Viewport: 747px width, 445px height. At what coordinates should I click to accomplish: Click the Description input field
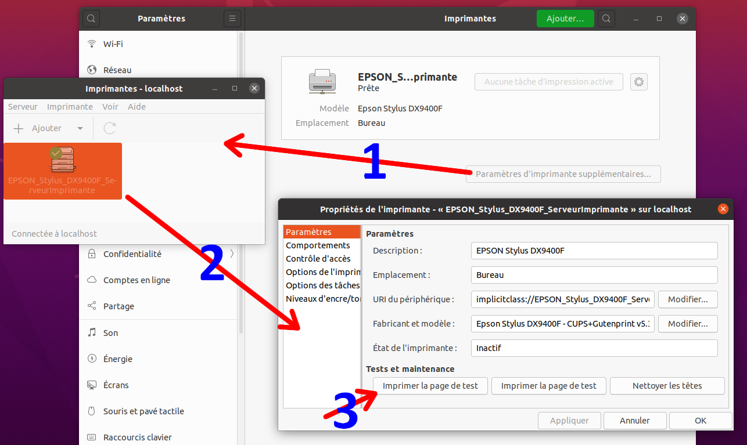coord(594,251)
